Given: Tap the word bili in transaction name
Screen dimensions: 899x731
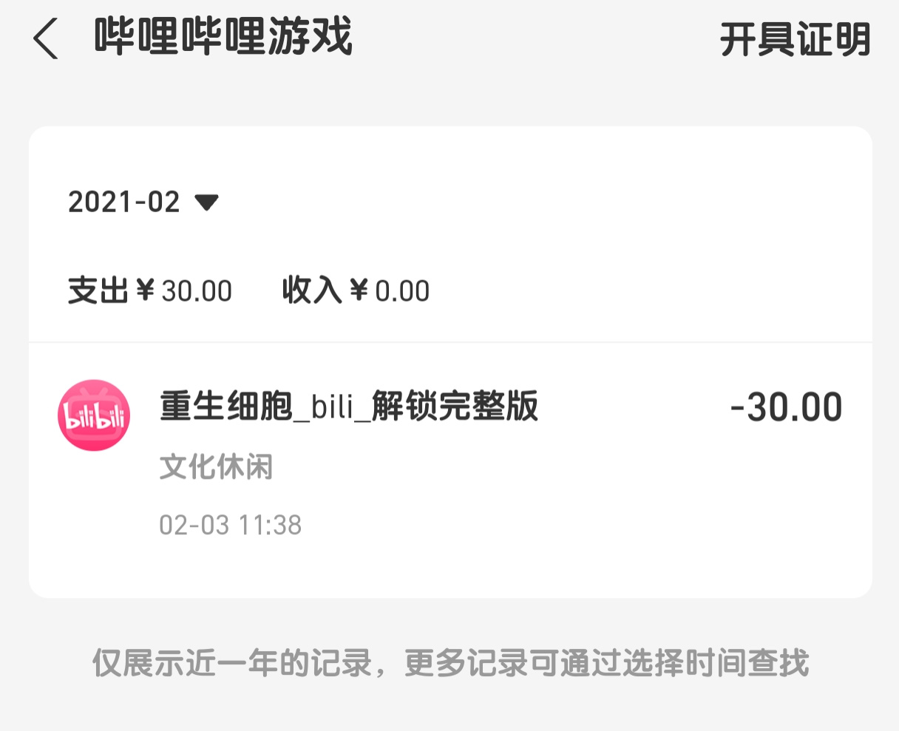Looking at the screenshot, I should pyautogui.click(x=332, y=407).
